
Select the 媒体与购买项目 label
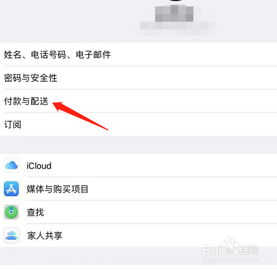click(57, 189)
